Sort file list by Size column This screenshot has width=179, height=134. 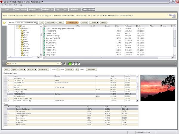[120, 26]
